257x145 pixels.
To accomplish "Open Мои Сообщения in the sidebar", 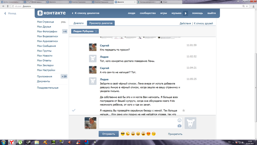I will tap(46, 46).
